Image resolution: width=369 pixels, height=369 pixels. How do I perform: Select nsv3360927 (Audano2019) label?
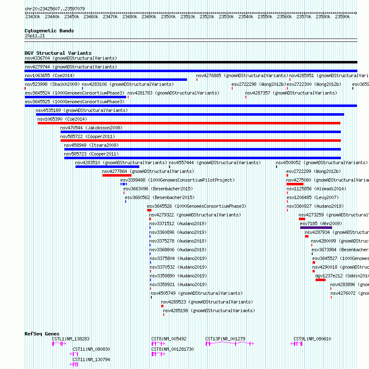pos(315,206)
